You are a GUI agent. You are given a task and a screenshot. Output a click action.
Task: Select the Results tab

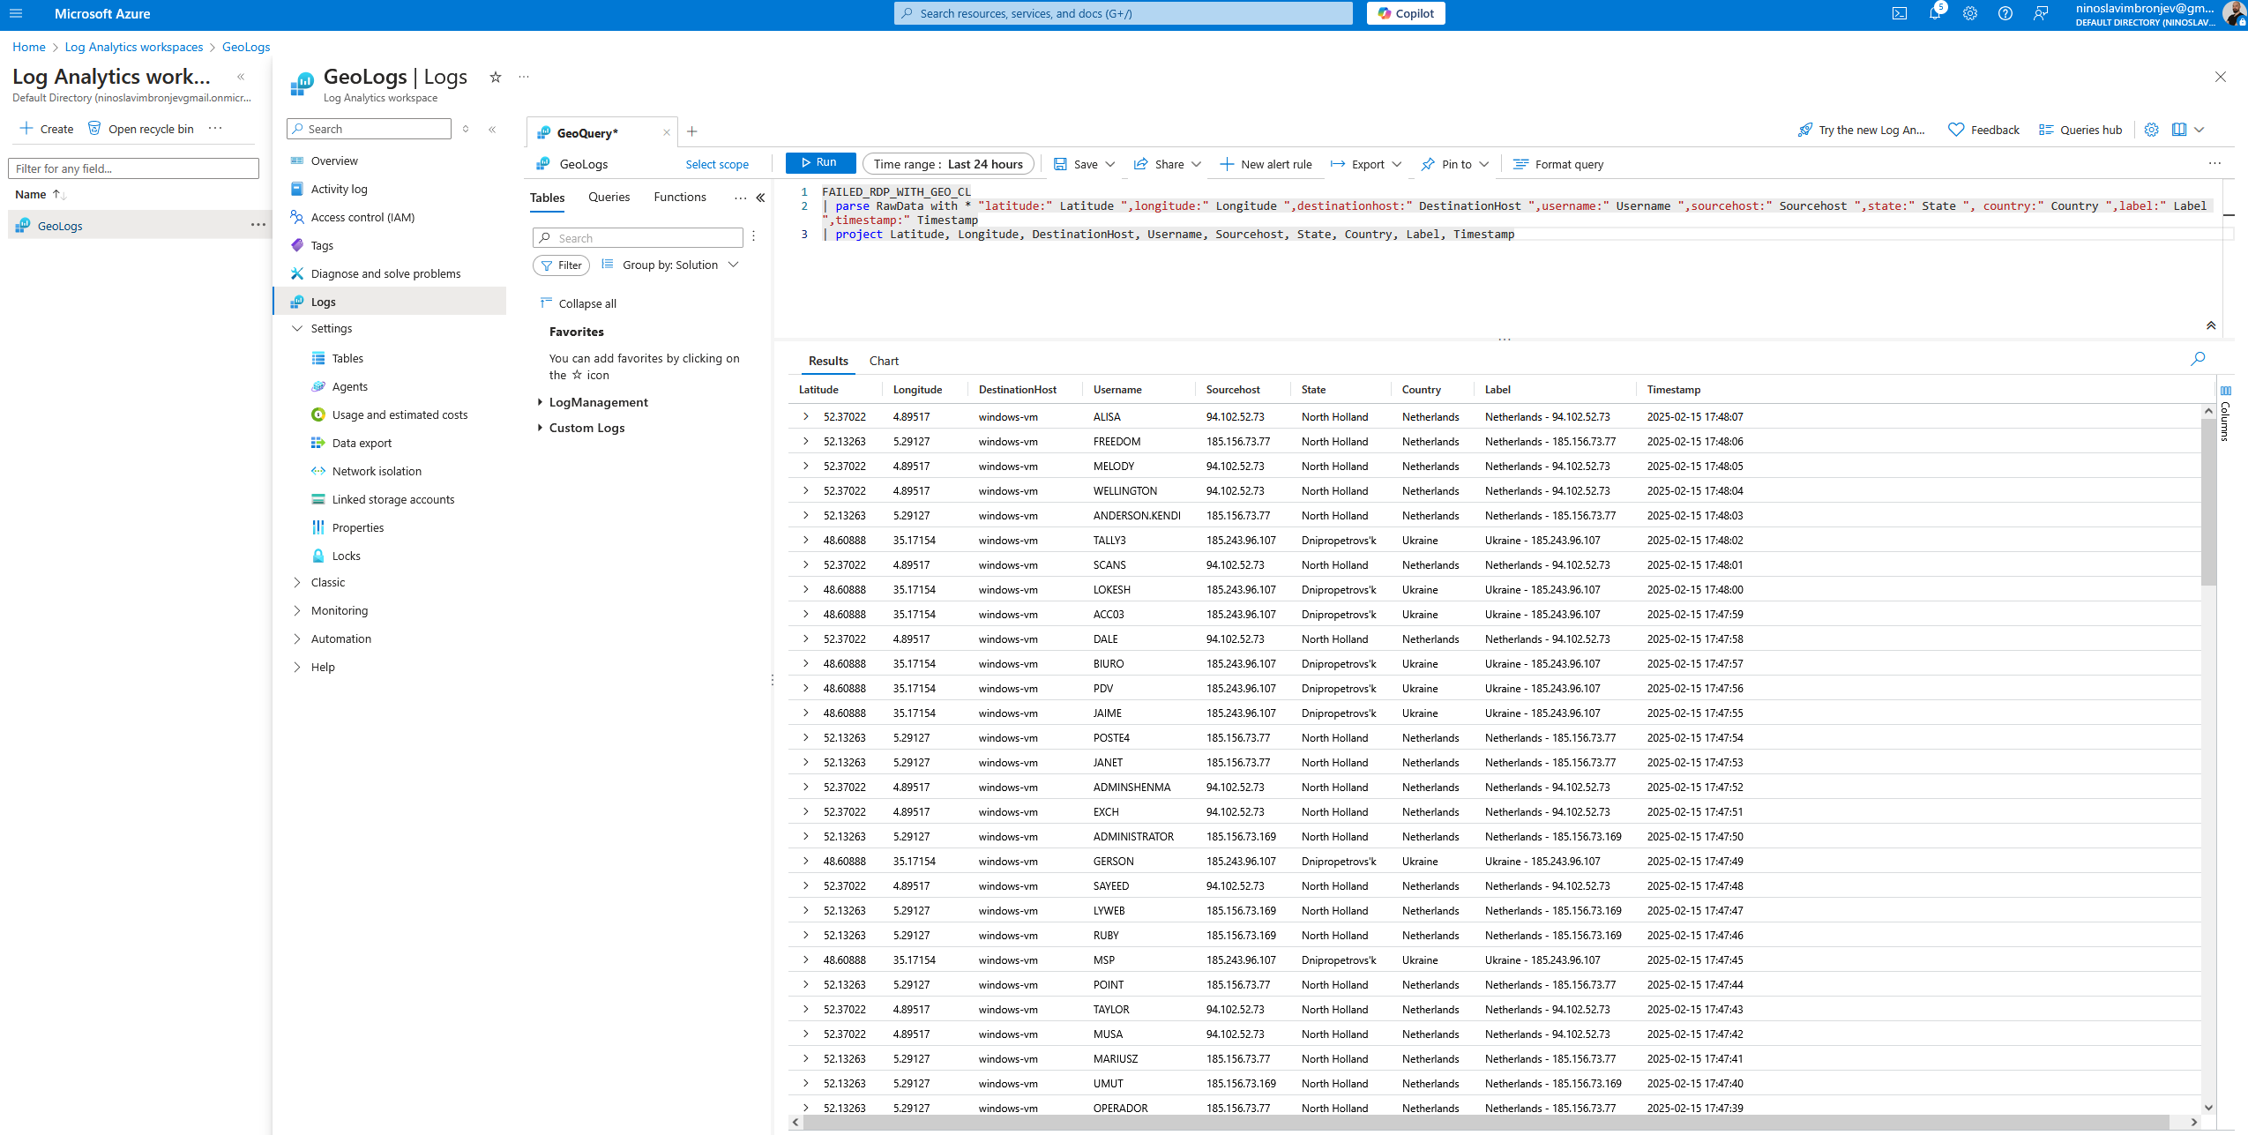[x=828, y=361]
